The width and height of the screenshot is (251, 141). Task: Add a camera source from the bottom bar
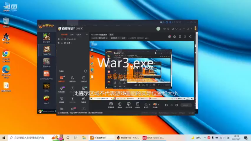[120, 105]
